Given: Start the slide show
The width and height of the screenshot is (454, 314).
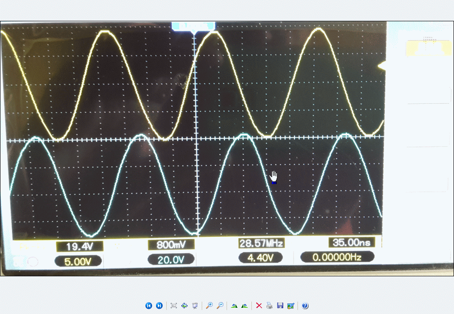Looking at the screenshot, I should [195, 306].
